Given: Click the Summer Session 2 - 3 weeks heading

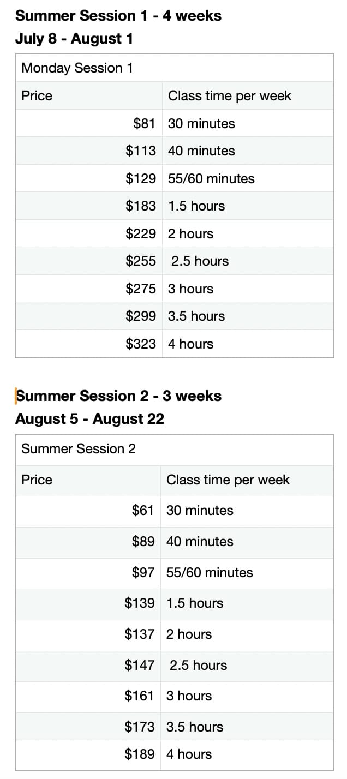Looking at the screenshot, I should click(x=118, y=396).
